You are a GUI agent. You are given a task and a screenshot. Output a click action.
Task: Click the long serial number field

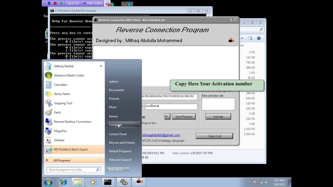coord(169,97)
